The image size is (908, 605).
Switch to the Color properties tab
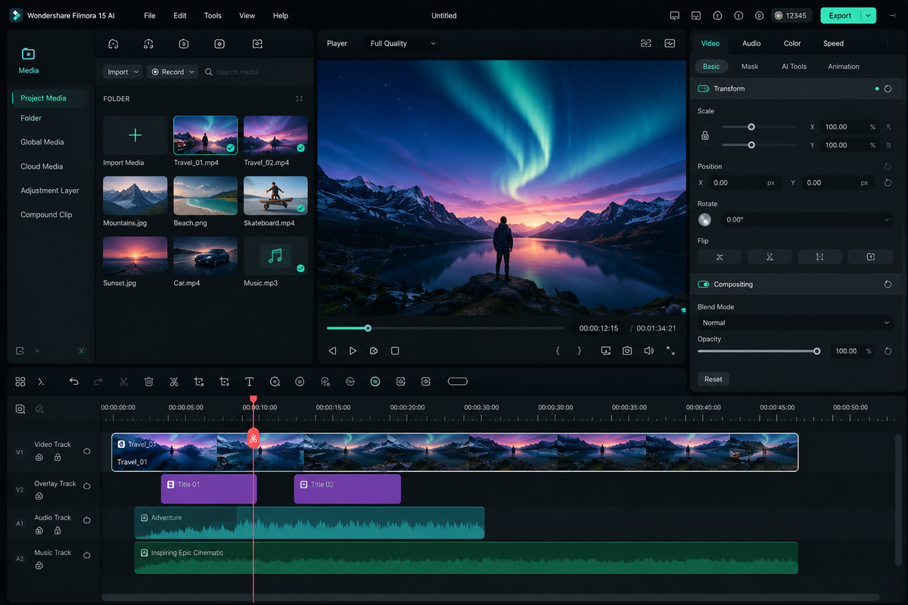point(792,43)
